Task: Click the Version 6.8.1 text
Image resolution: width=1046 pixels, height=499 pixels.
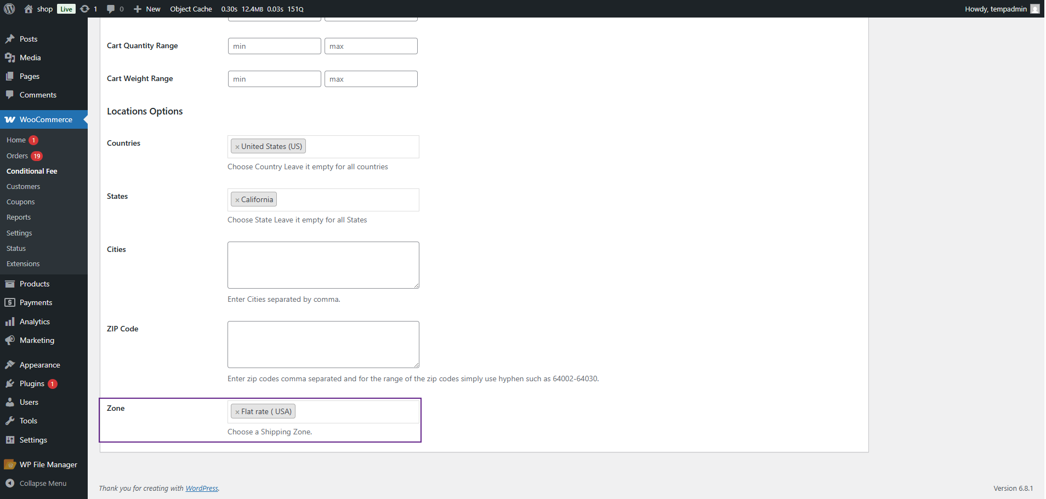Action: pos(1013,489)
